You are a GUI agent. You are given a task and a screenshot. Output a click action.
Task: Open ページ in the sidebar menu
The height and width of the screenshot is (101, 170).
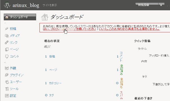pyautogui.click(x=14, y=49)
